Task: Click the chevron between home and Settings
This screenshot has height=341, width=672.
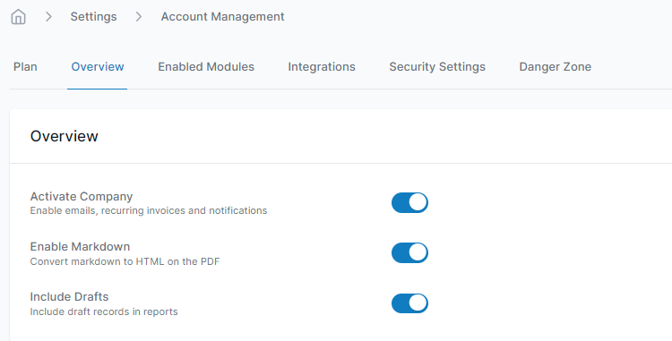Action: (x=49, y=17)
